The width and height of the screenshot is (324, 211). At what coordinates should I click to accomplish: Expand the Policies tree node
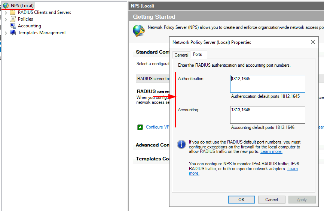(x=6, y=19)
